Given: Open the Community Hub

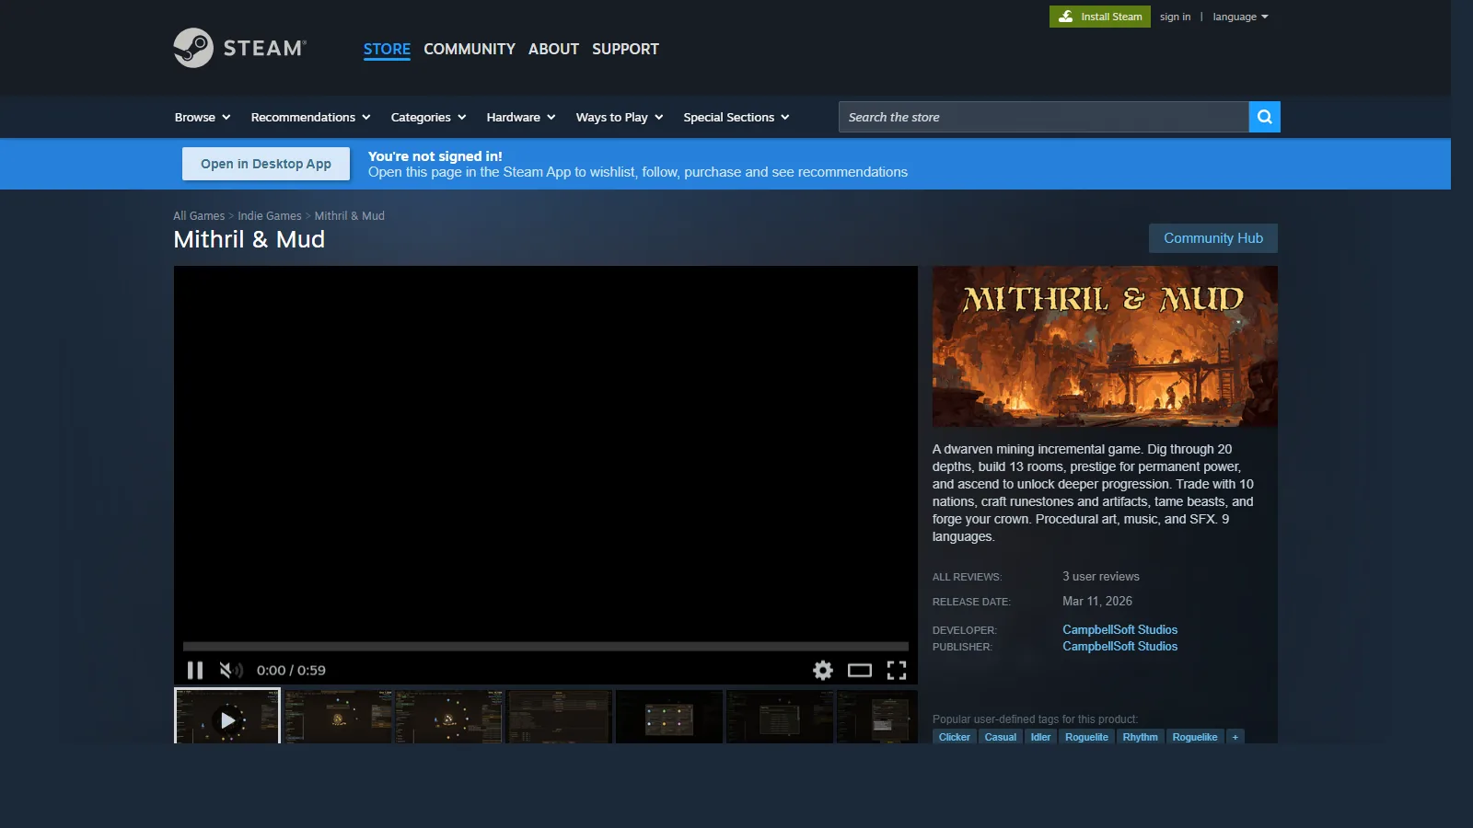Looking at the screenshot, I should pos(1213,238).
